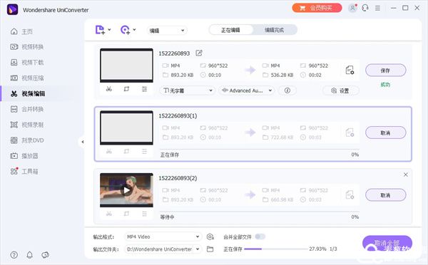Switch to the 编辑完成 tab
428x265 pixels.
click(x=275, y=30)
